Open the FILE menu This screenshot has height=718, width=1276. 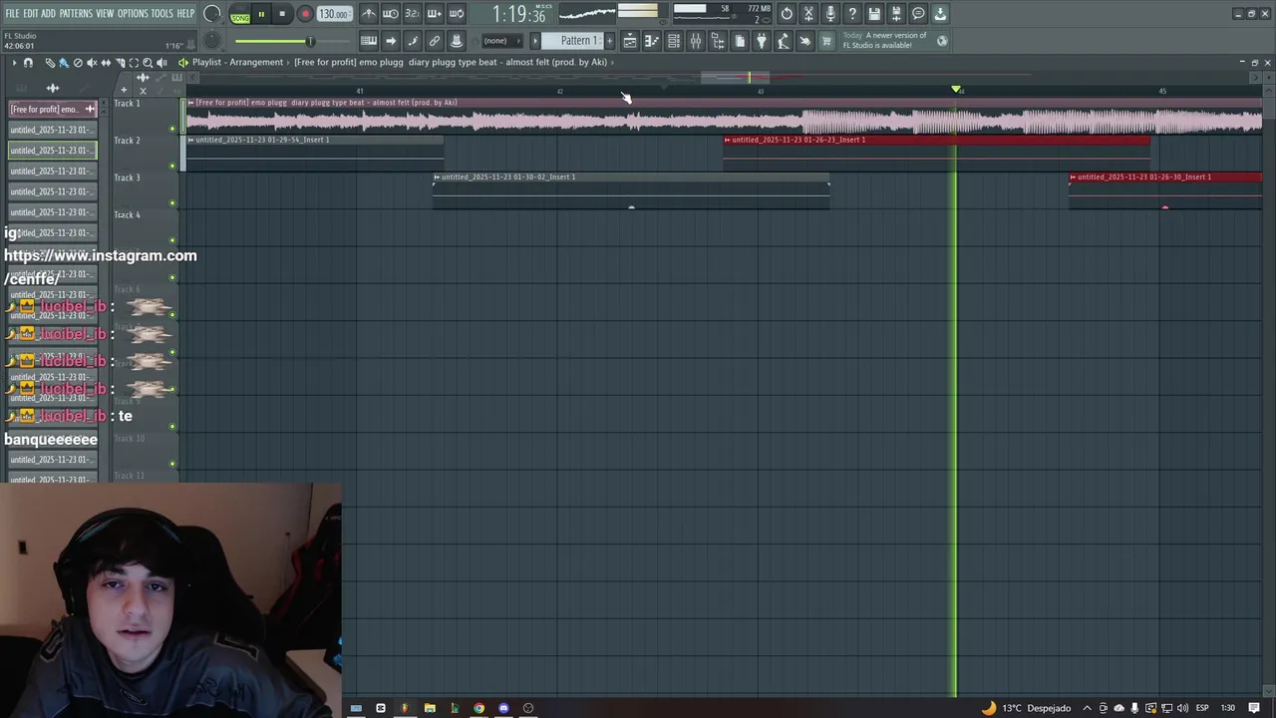tap(12, 13)
